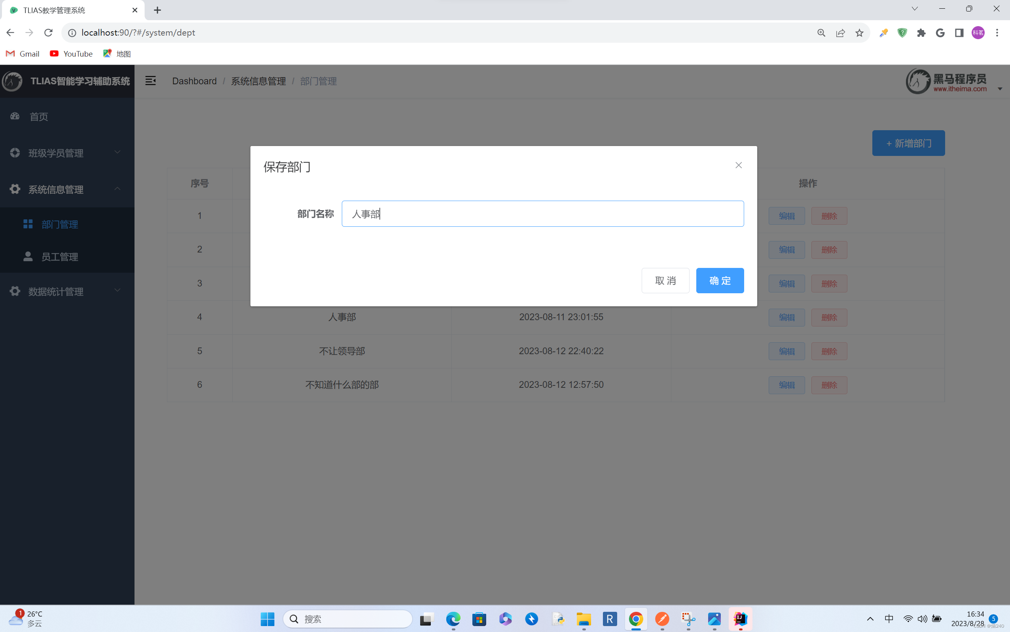Open the browser extensions puzzle icon
The image size is (1010, 632).
(921, 32)
